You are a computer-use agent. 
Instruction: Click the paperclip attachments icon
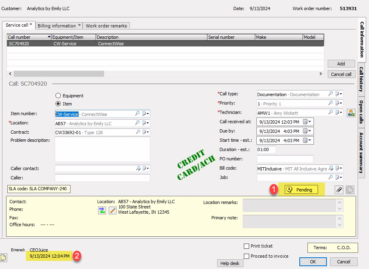point(339,190)
